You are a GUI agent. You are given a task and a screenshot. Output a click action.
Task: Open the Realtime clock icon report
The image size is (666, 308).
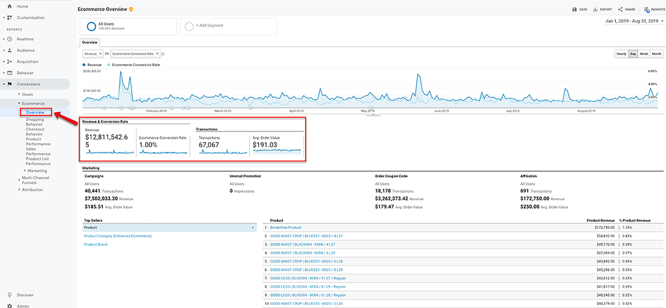(x=9, y=39)
